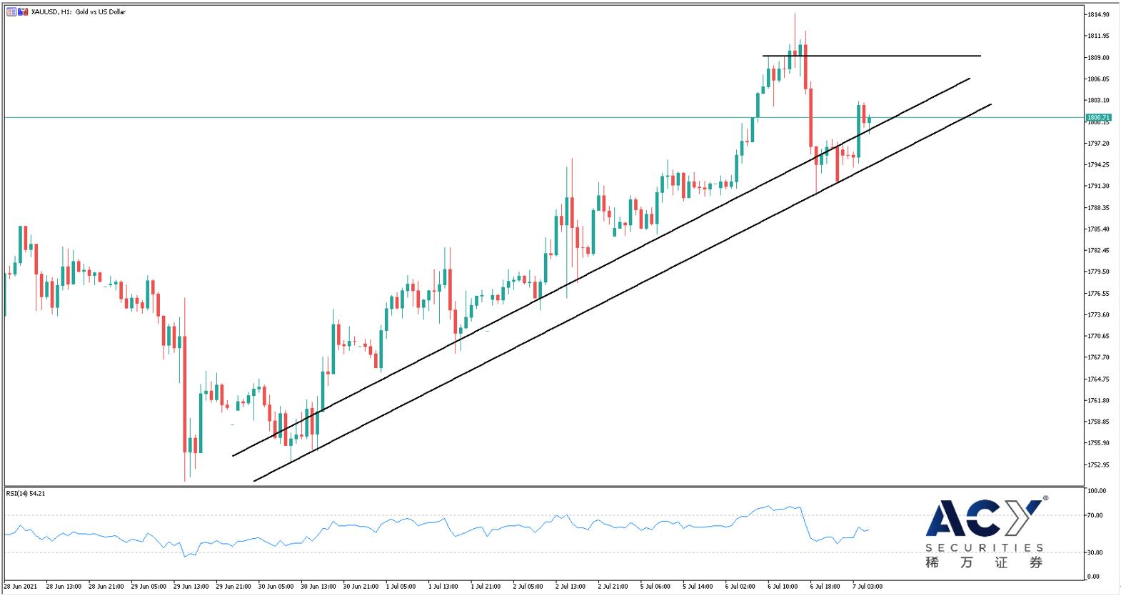Click the 28 Jun 2021 time label
Screen dimensions: 1121x596
coord(21,587)
